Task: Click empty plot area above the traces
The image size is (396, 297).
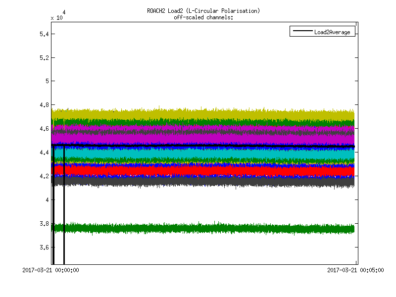Action: pyautogui.click(x=198, y=64)
